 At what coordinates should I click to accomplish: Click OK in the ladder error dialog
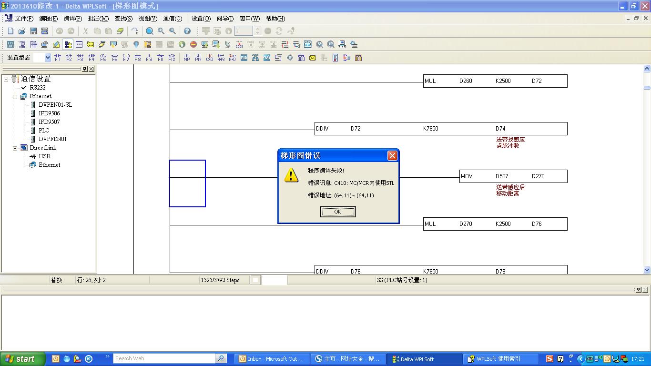coord(337,212)
